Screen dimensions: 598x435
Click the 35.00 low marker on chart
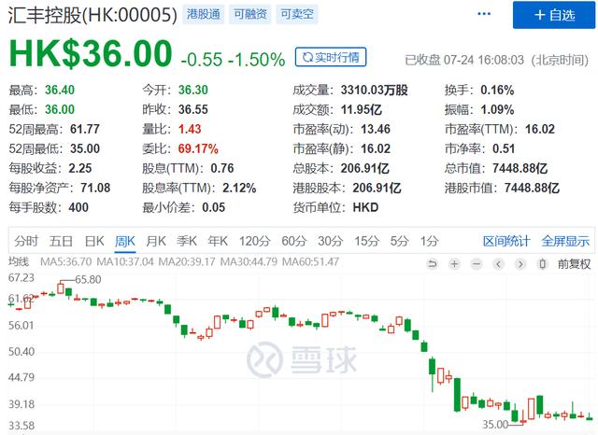pos(495,425)
